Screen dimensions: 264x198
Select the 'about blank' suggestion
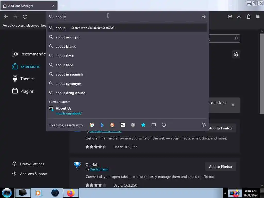click(127, 46)
